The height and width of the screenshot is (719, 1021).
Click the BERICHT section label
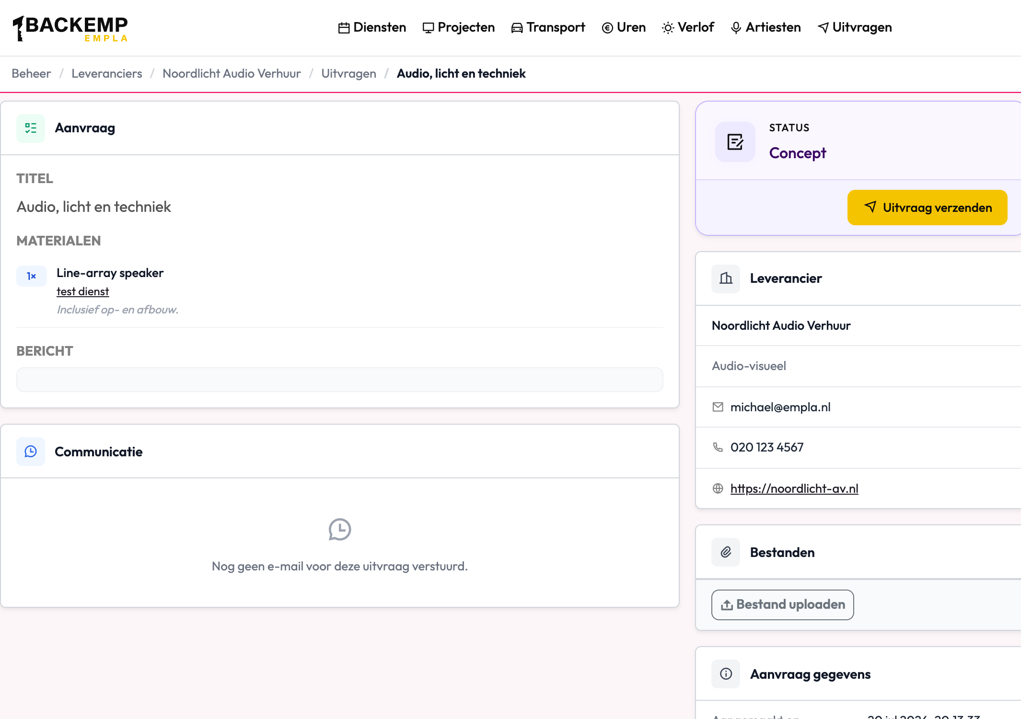point(45,351)
